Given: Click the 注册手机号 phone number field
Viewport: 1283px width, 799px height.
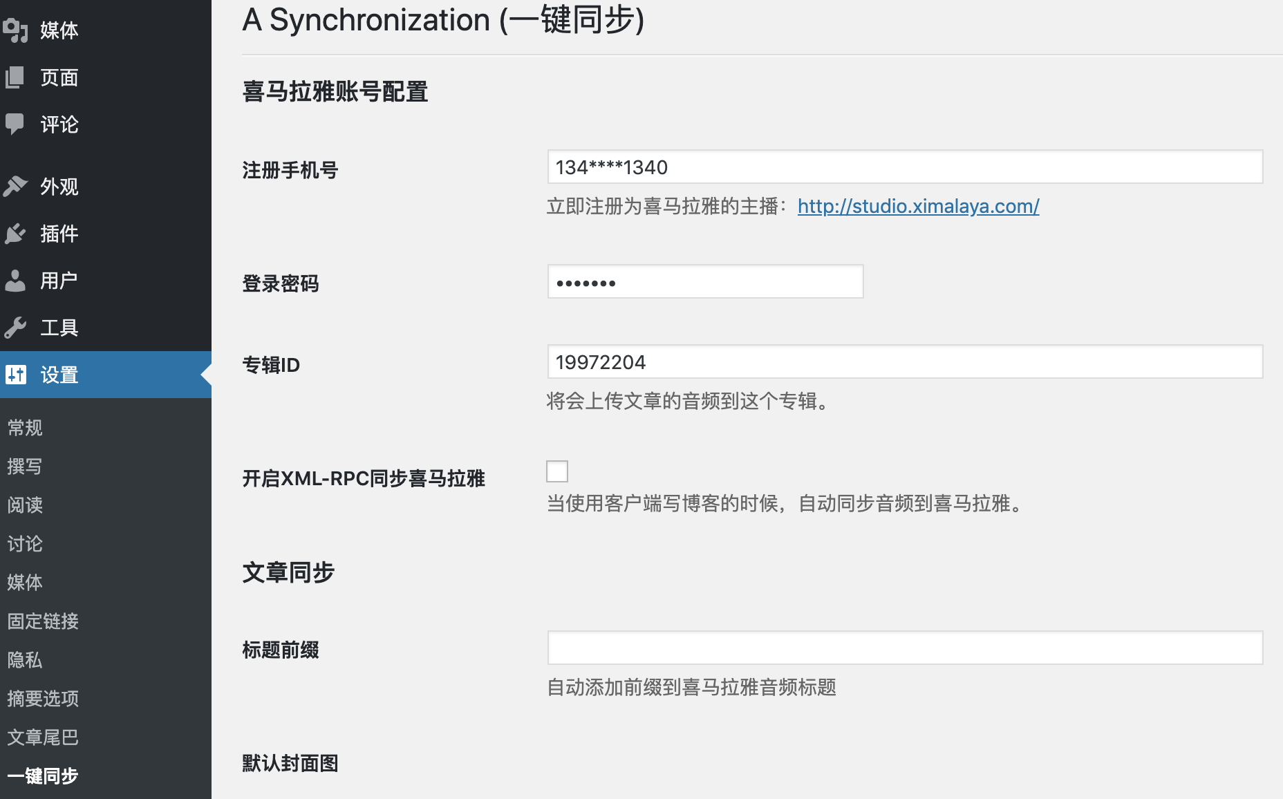Looking at the screenshot, I should (905, 167).
